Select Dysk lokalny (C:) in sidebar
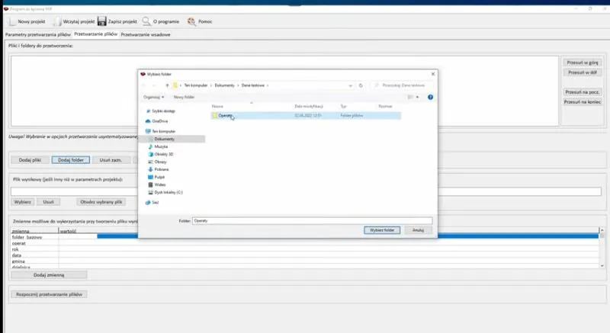 point(168,192)
